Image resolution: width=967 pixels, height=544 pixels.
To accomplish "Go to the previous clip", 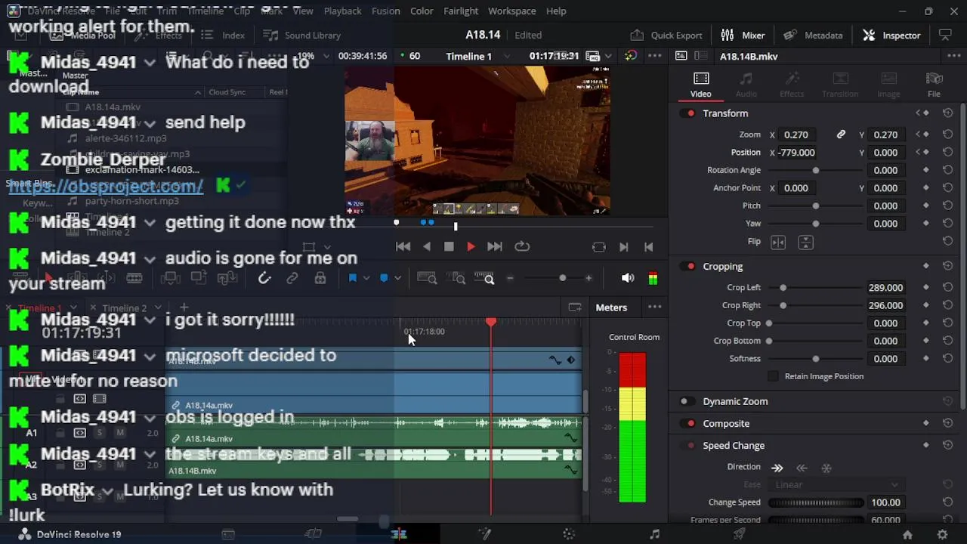I will [x=648, y=246].
